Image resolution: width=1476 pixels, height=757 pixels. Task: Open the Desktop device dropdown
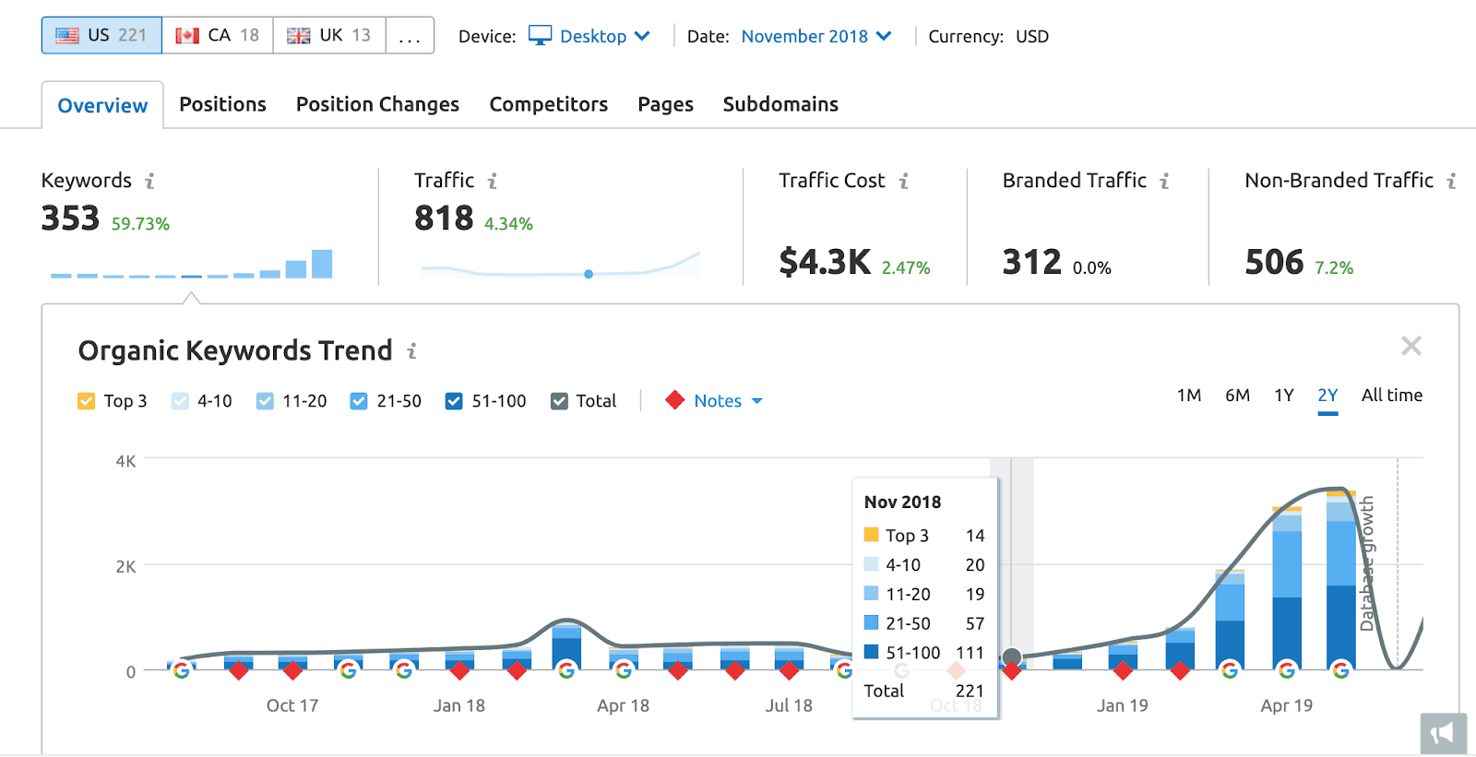click(x=589, y=36)
